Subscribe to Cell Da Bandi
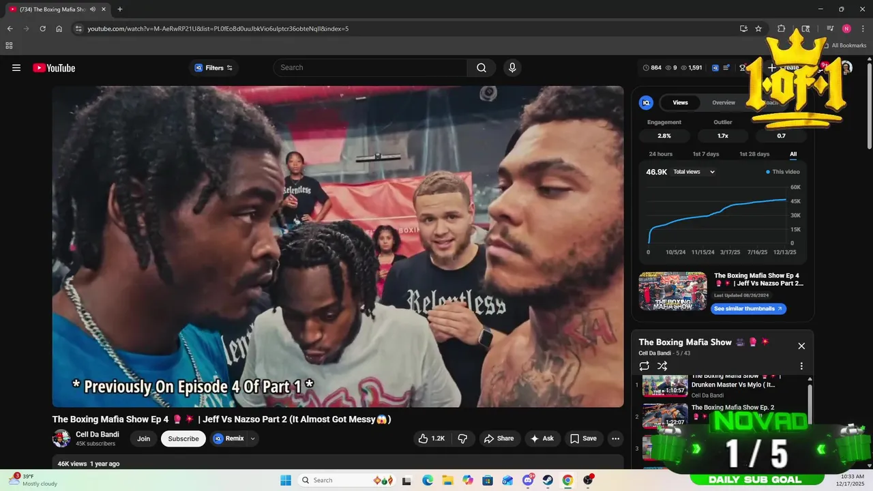873x491 pixels. (x=183, y=438)
